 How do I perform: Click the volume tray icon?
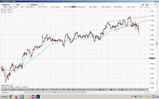pyautogui.click(x=143, y=97)
